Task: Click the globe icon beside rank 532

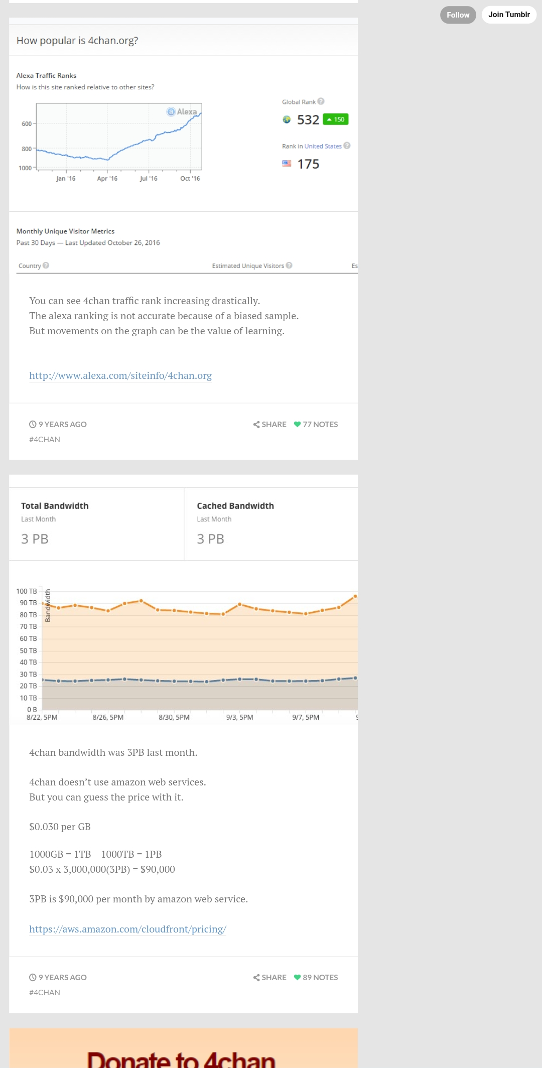Action: coord(287,119)
